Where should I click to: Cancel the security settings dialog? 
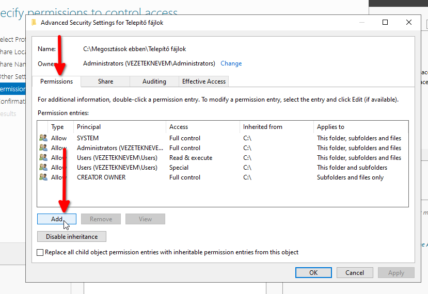point(355,273)
